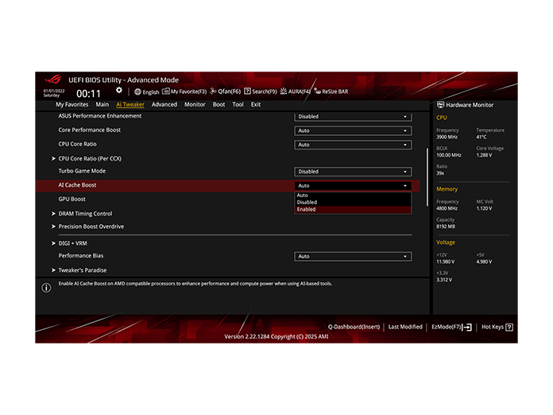Open the My Favorites tab
Image resolution: width=553 pixels, height=415 pixels.
click(x=72, y=104)
